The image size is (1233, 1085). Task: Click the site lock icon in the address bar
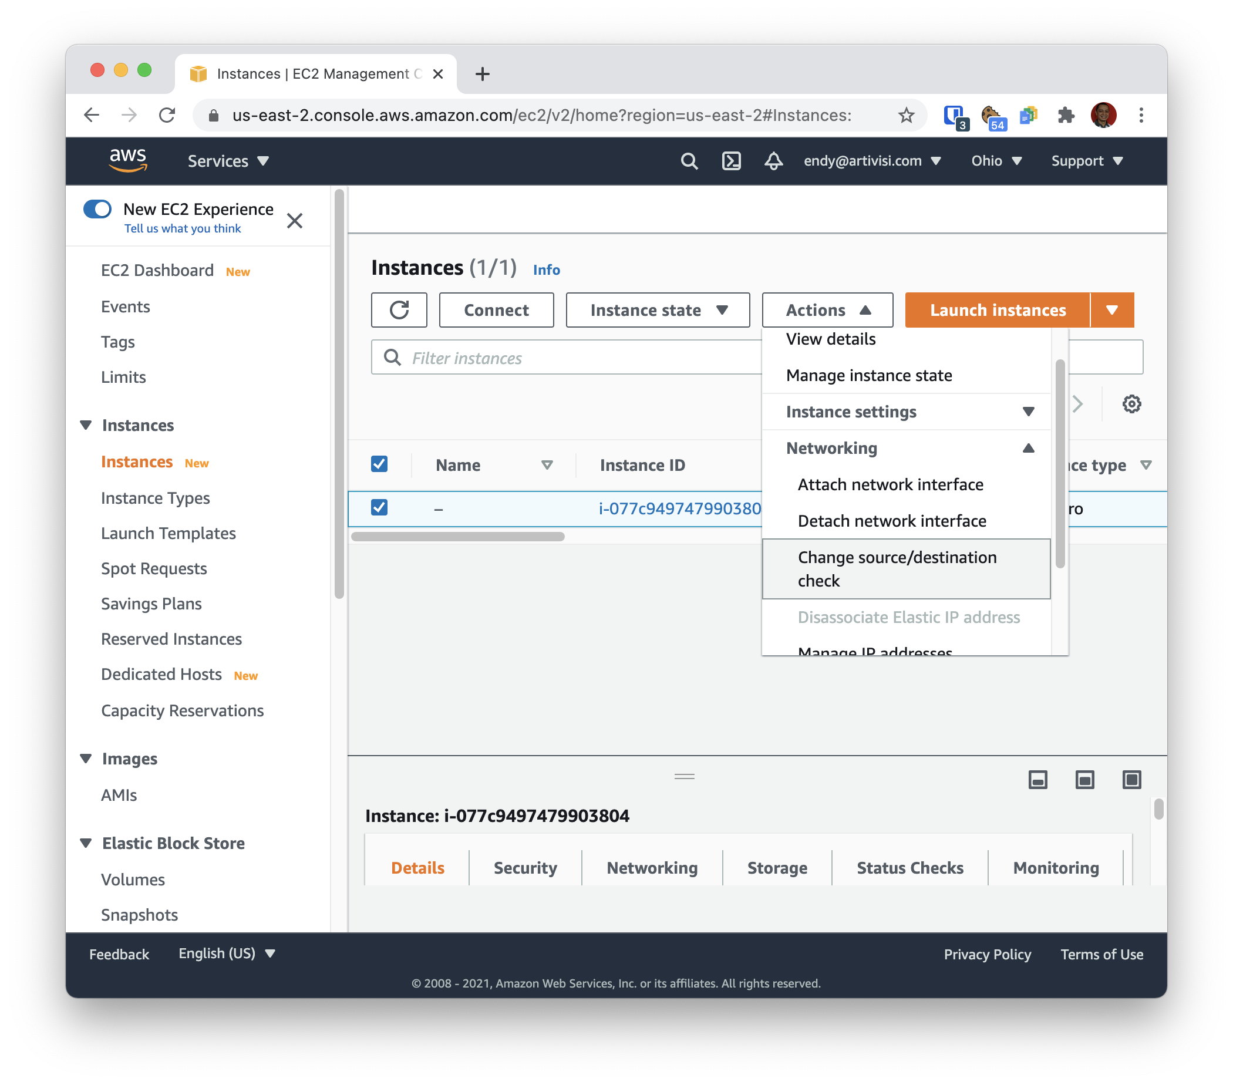coord(214,115)
